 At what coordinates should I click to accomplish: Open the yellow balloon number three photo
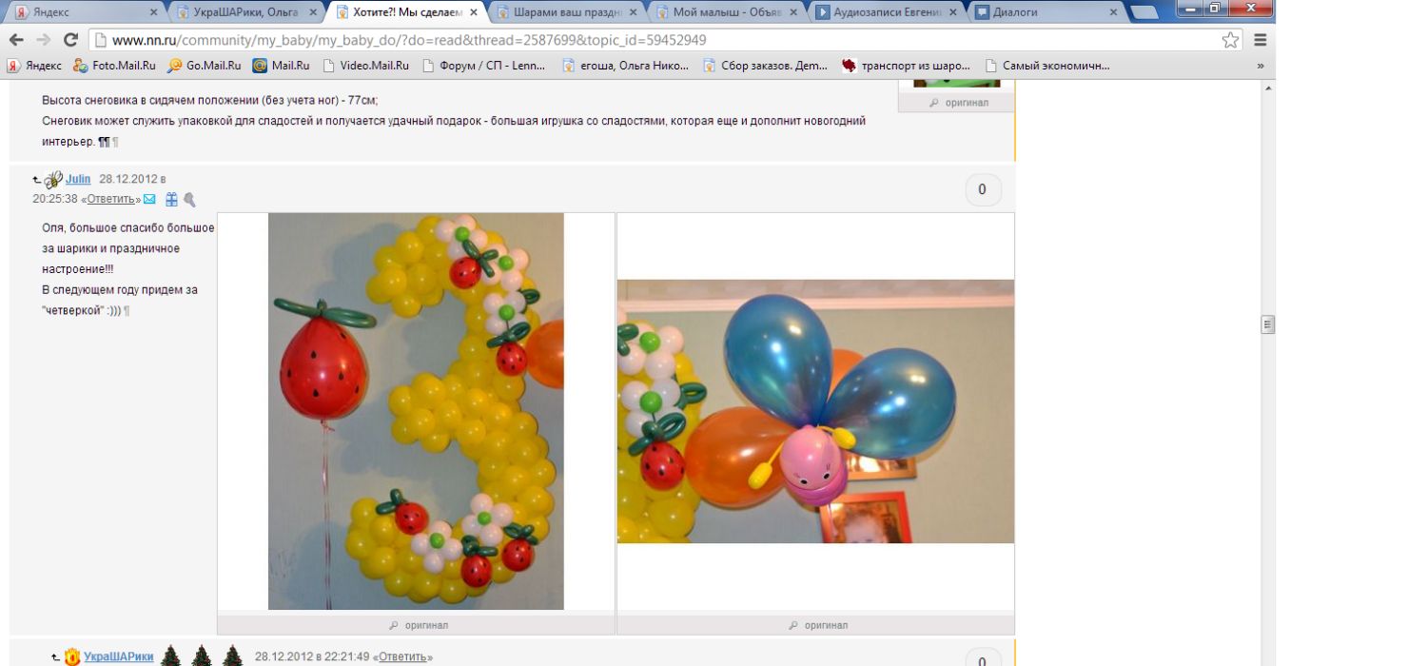416,411
